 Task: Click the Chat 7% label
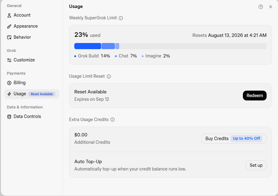click(128, 56)
